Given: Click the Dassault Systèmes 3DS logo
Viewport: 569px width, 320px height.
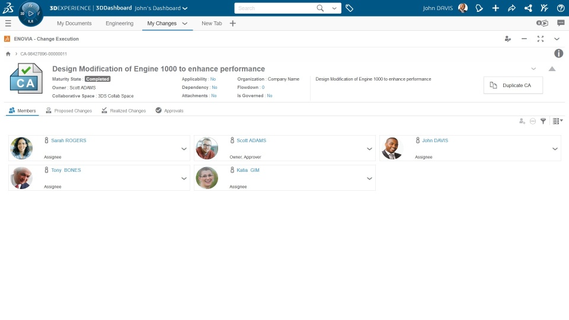Looking at the screenshot, I should point(8,8).
